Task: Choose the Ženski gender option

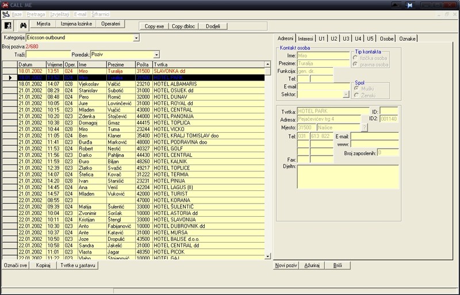Action: point(356,95)
